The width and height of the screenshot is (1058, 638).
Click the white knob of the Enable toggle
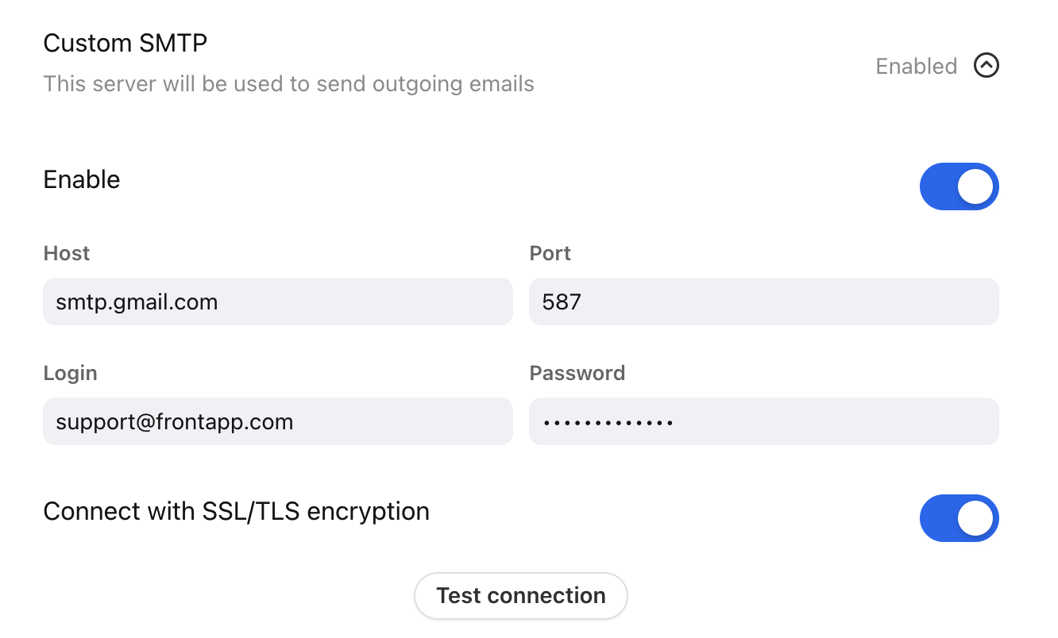coord(975,186)
